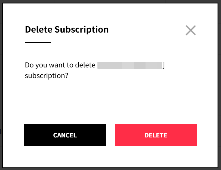Close the Delete Subscription dialog with X
The width and height of the screenshot is (221, 170).
pos(190,30)
